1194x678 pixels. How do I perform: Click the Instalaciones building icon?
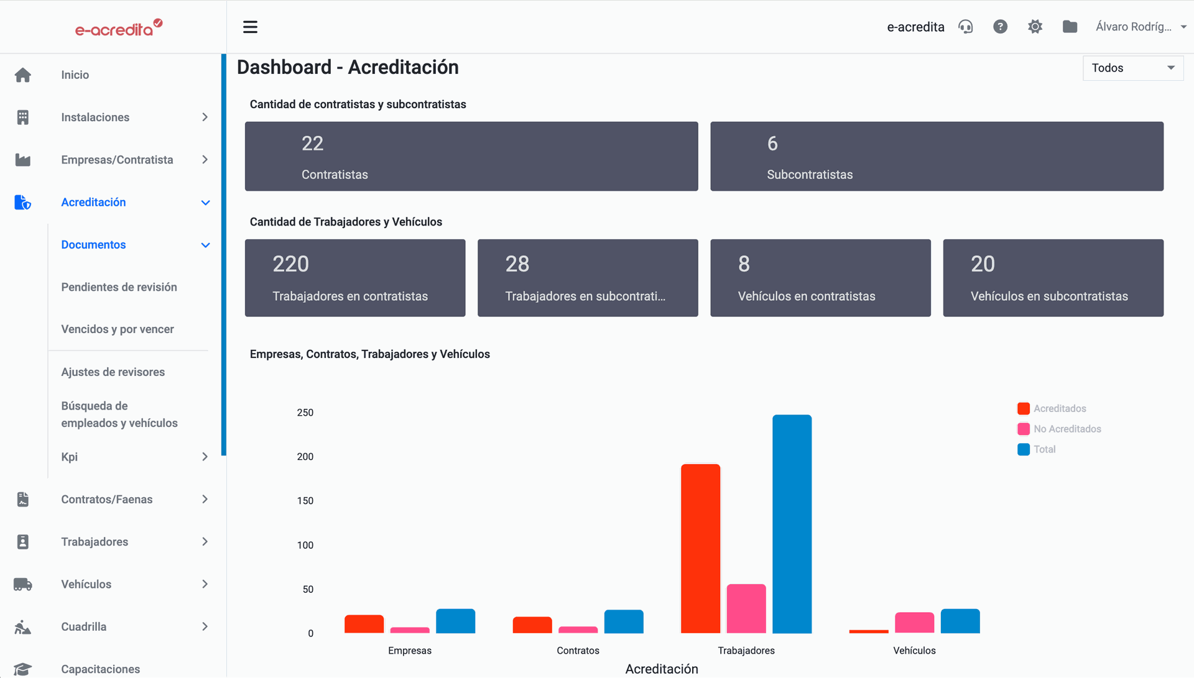pos(23,117)
